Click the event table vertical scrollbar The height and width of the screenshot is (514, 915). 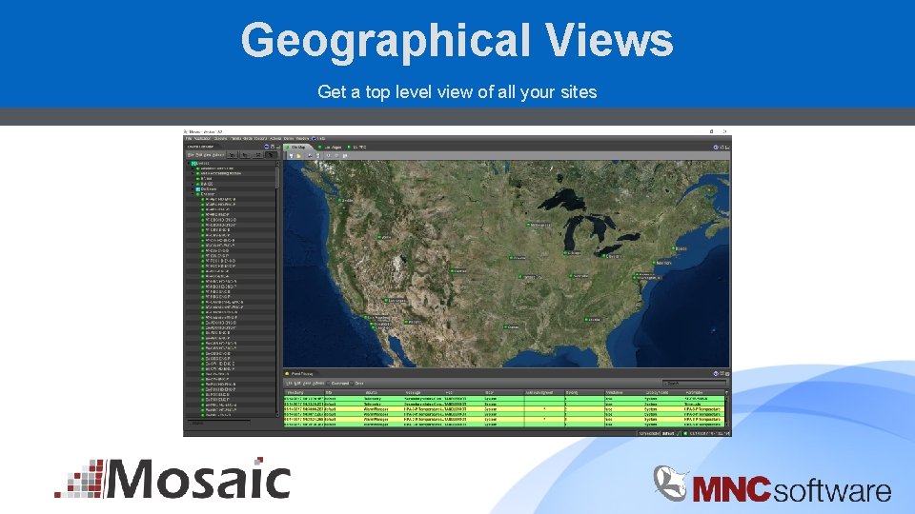pyautogui.click(x=726, y=411)
